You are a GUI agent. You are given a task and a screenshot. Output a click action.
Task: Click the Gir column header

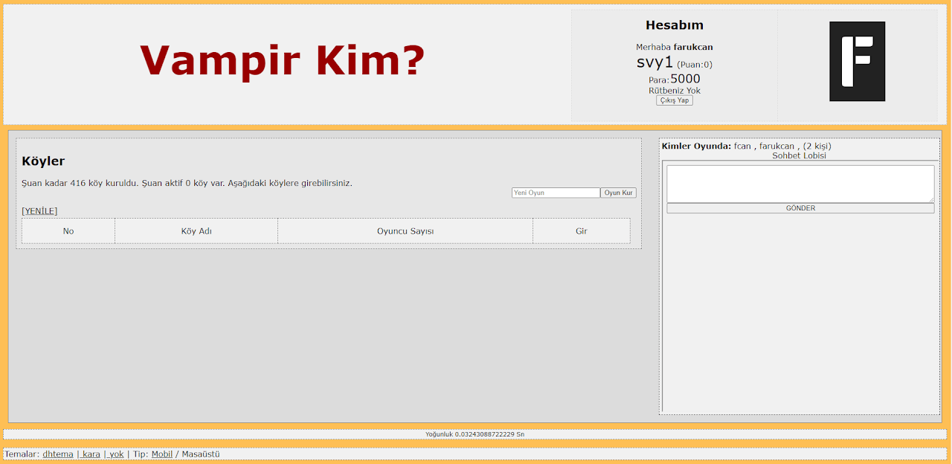click(x=581, y=231)
